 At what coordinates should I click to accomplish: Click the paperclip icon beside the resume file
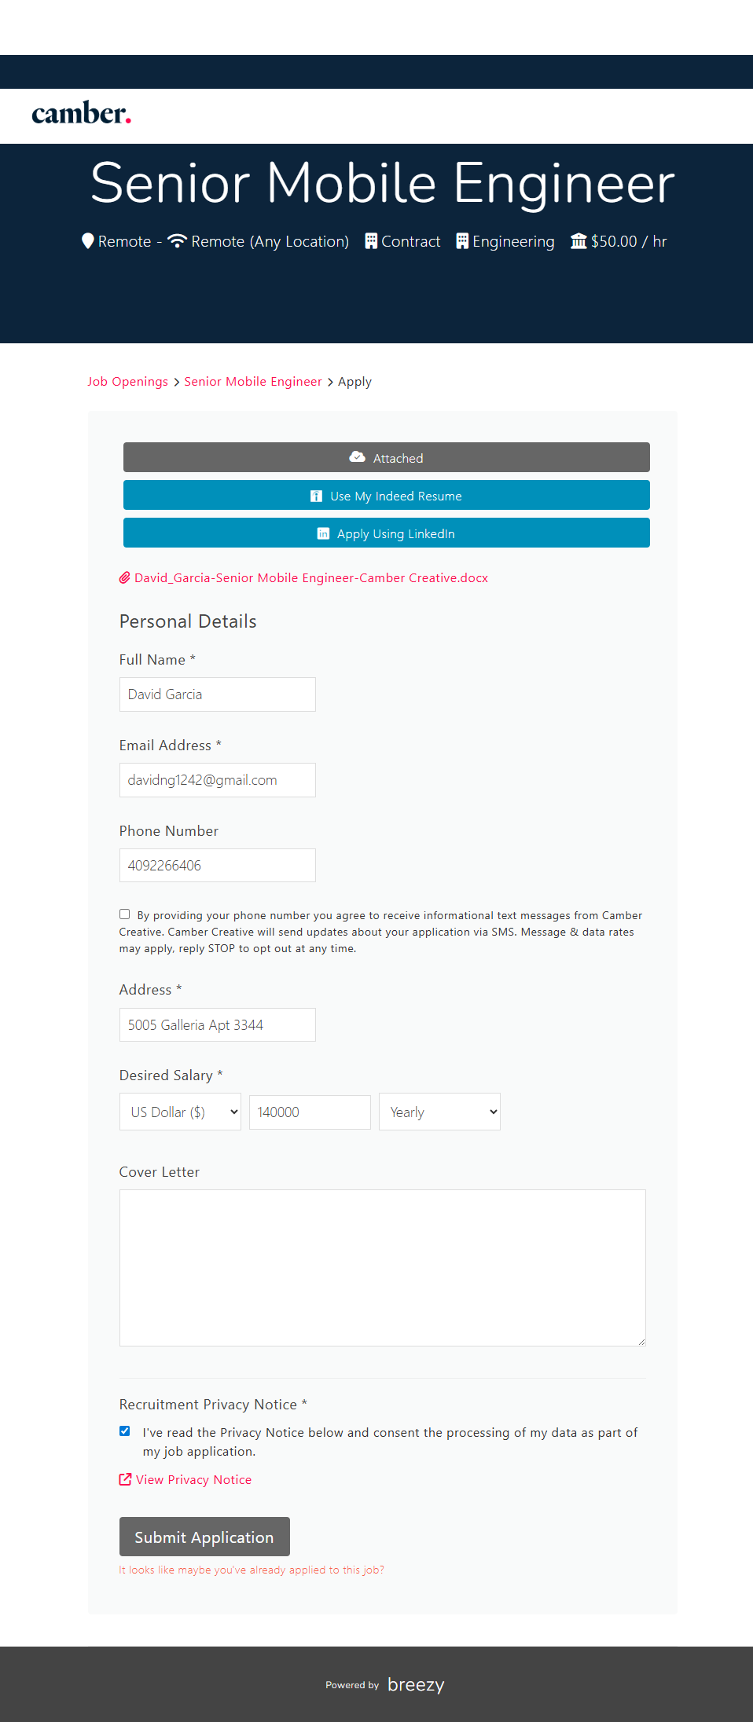click(x=124, y=578)
